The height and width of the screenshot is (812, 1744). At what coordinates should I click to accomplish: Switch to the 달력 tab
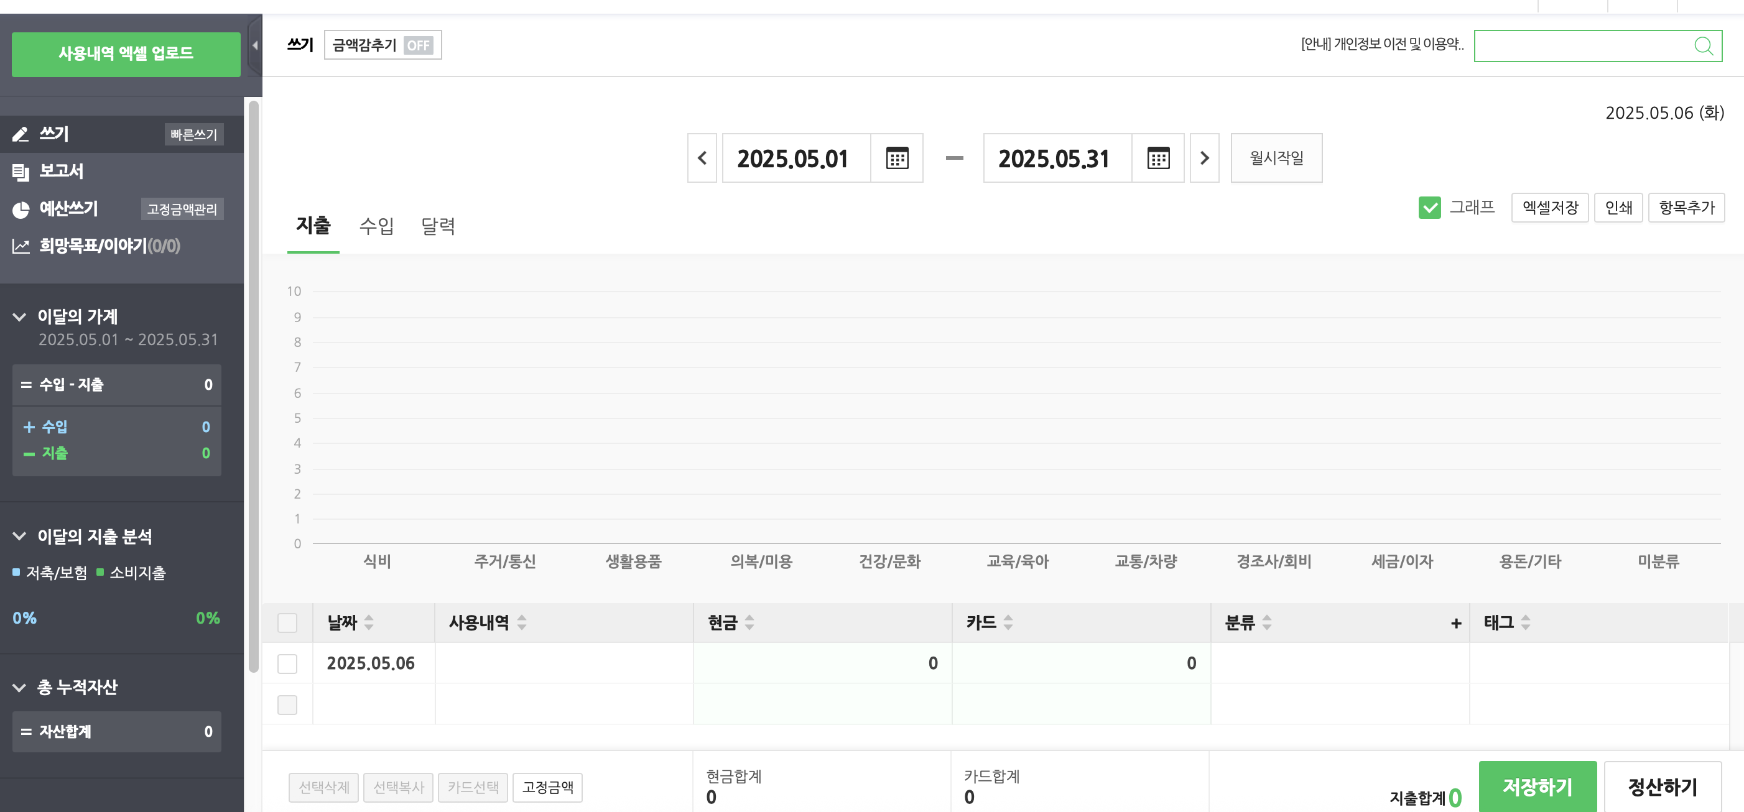click(437, 226)
